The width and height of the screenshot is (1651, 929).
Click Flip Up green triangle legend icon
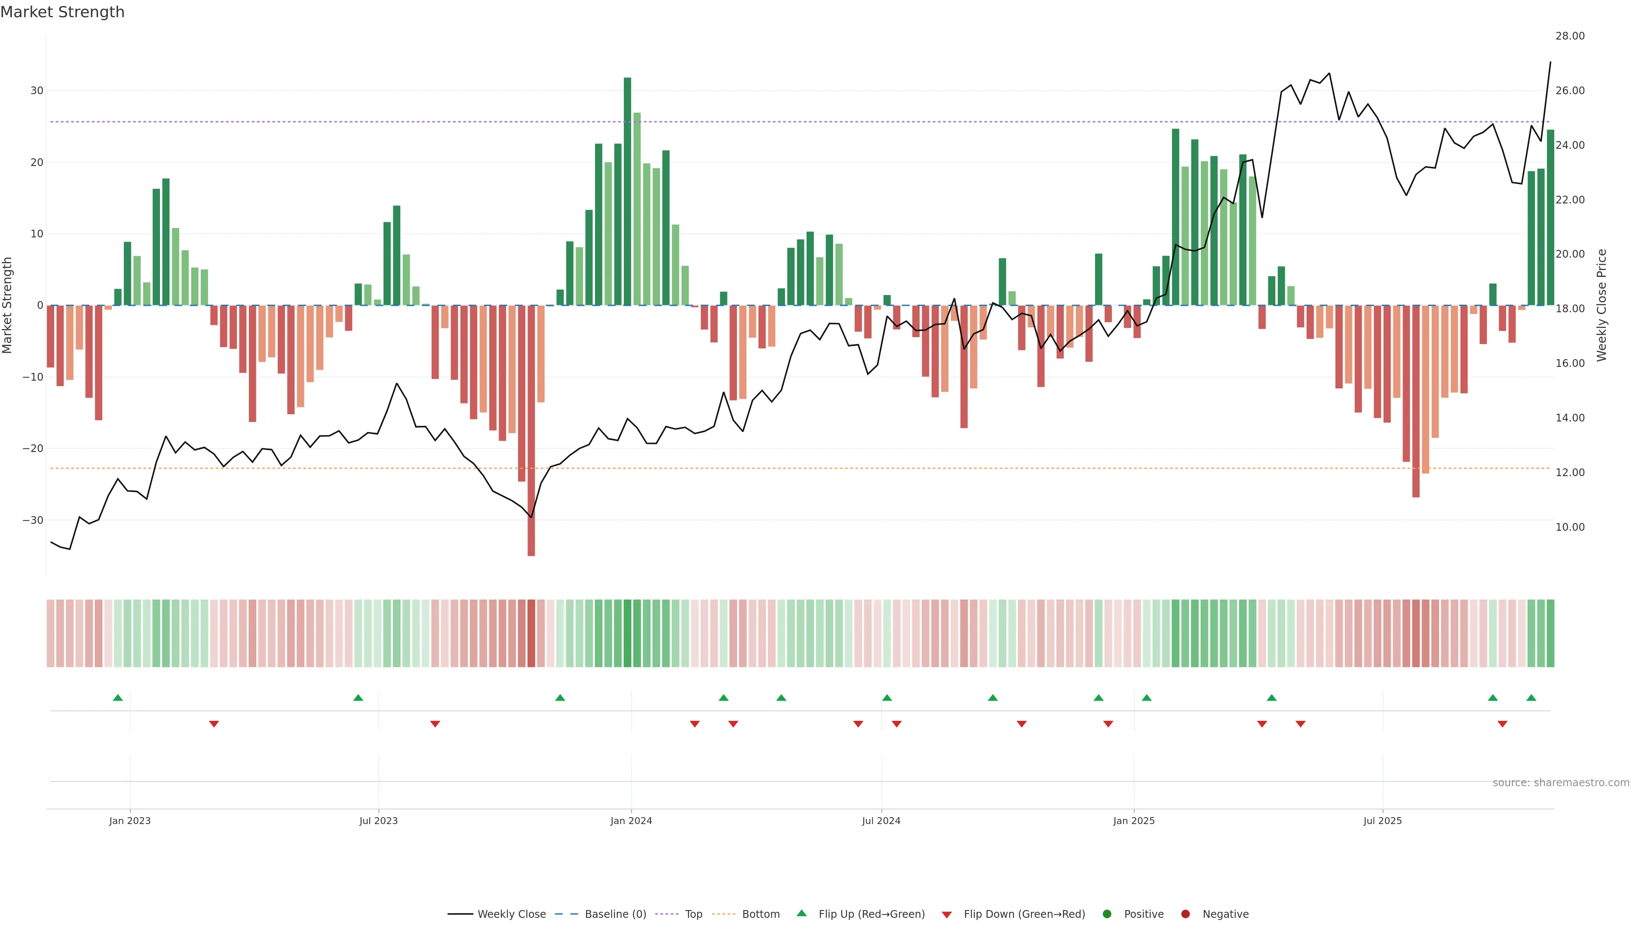point(801,914)
